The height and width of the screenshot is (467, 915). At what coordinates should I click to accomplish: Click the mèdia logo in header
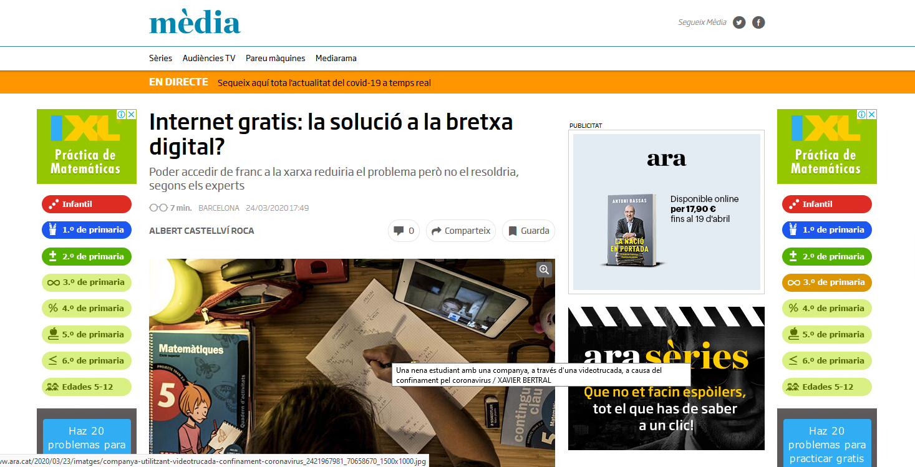click(x=195, y=22)
